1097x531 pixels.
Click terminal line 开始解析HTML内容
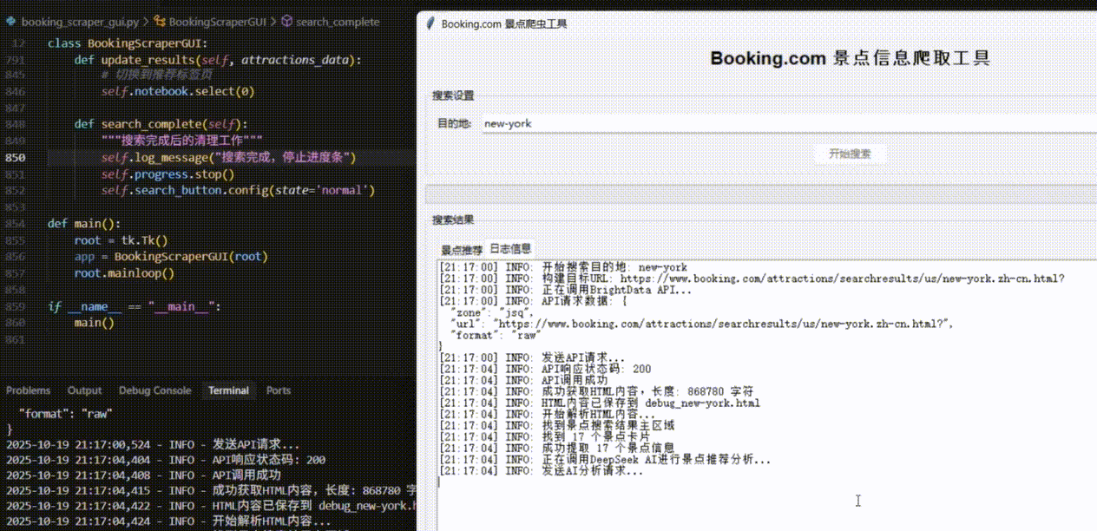168,522
